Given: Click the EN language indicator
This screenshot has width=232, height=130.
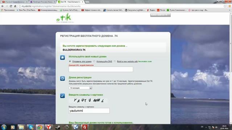Looking at the screenshot, I should point(202,127).
